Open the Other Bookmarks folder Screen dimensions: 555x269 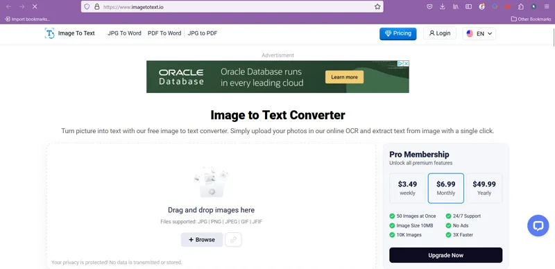pos(531,19)
